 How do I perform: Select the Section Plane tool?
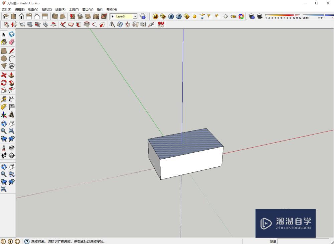tap(11, 155)
